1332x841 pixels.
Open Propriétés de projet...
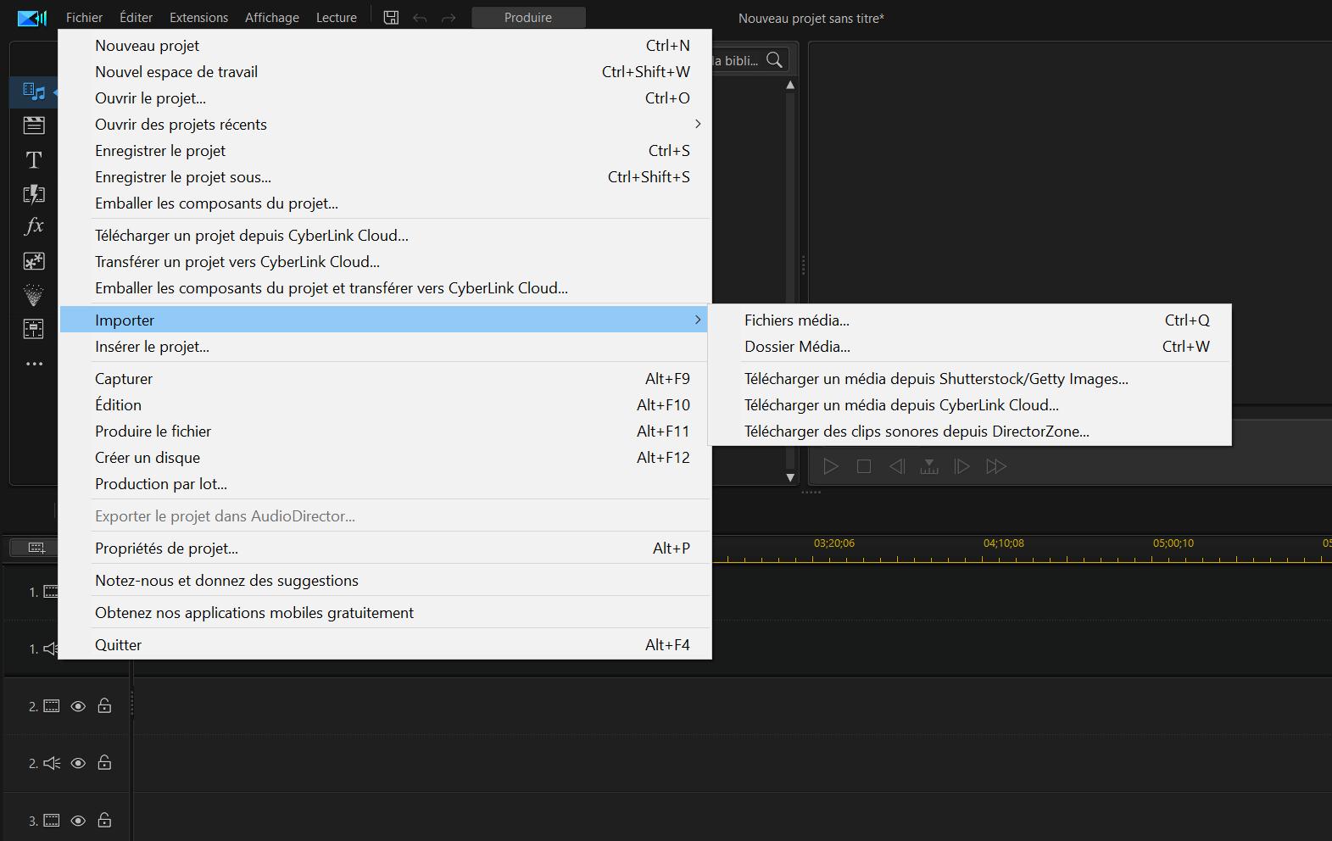384,549
